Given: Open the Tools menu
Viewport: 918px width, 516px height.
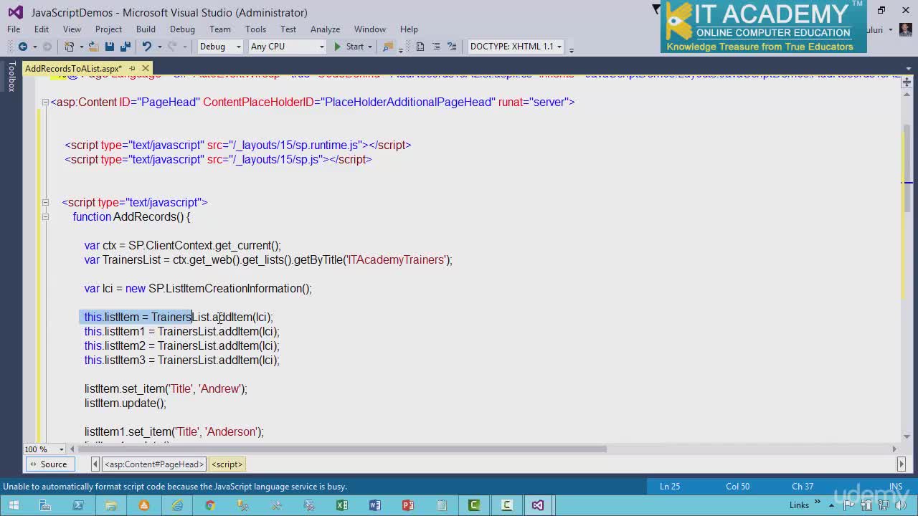Looking at the screenshot, I should [255, 29].
